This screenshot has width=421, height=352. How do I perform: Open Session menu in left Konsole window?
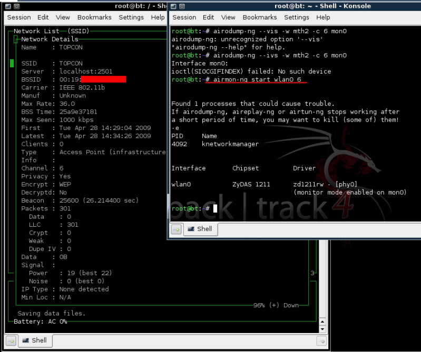tap(19, 17)
